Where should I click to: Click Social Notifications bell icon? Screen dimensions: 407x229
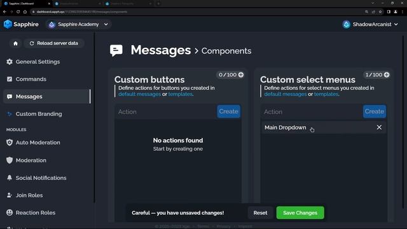point(10,178)
